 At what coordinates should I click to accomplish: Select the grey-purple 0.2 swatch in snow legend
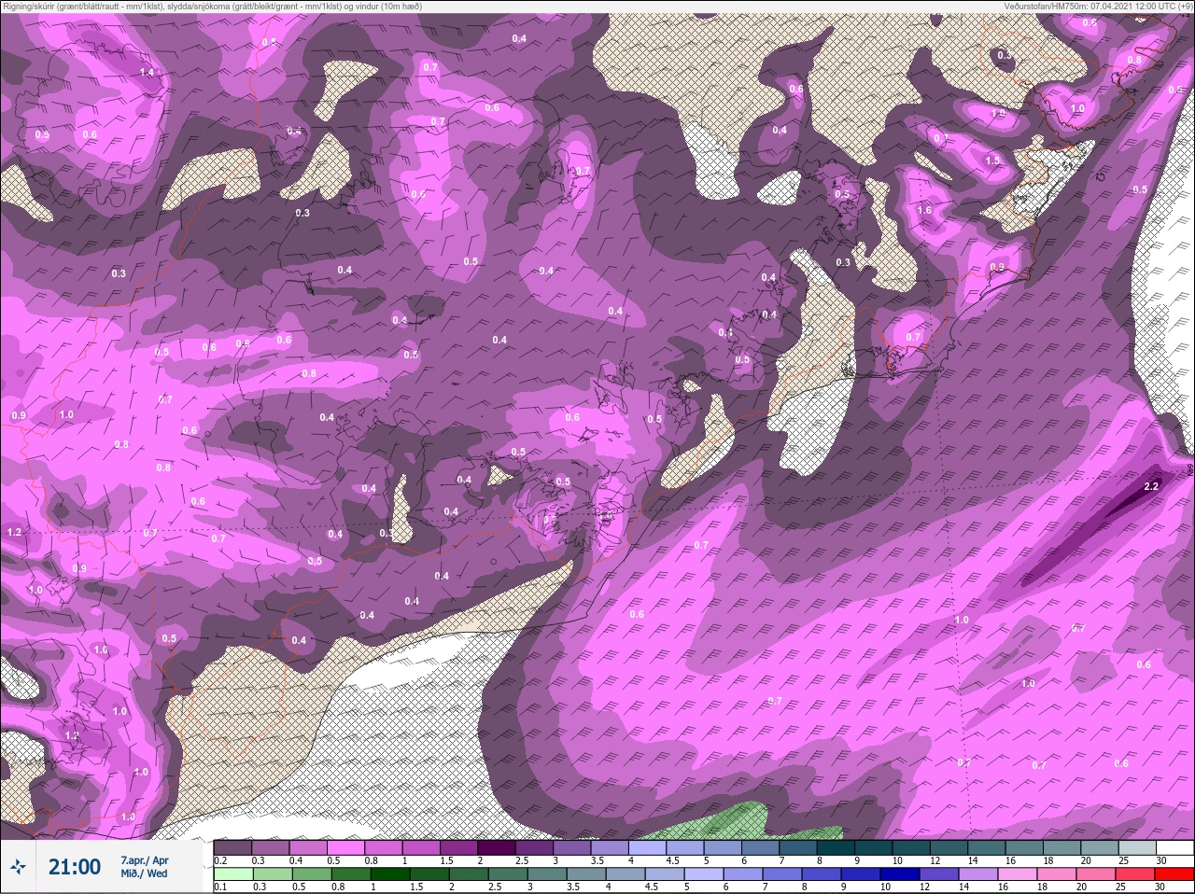[x=232, y=848]
